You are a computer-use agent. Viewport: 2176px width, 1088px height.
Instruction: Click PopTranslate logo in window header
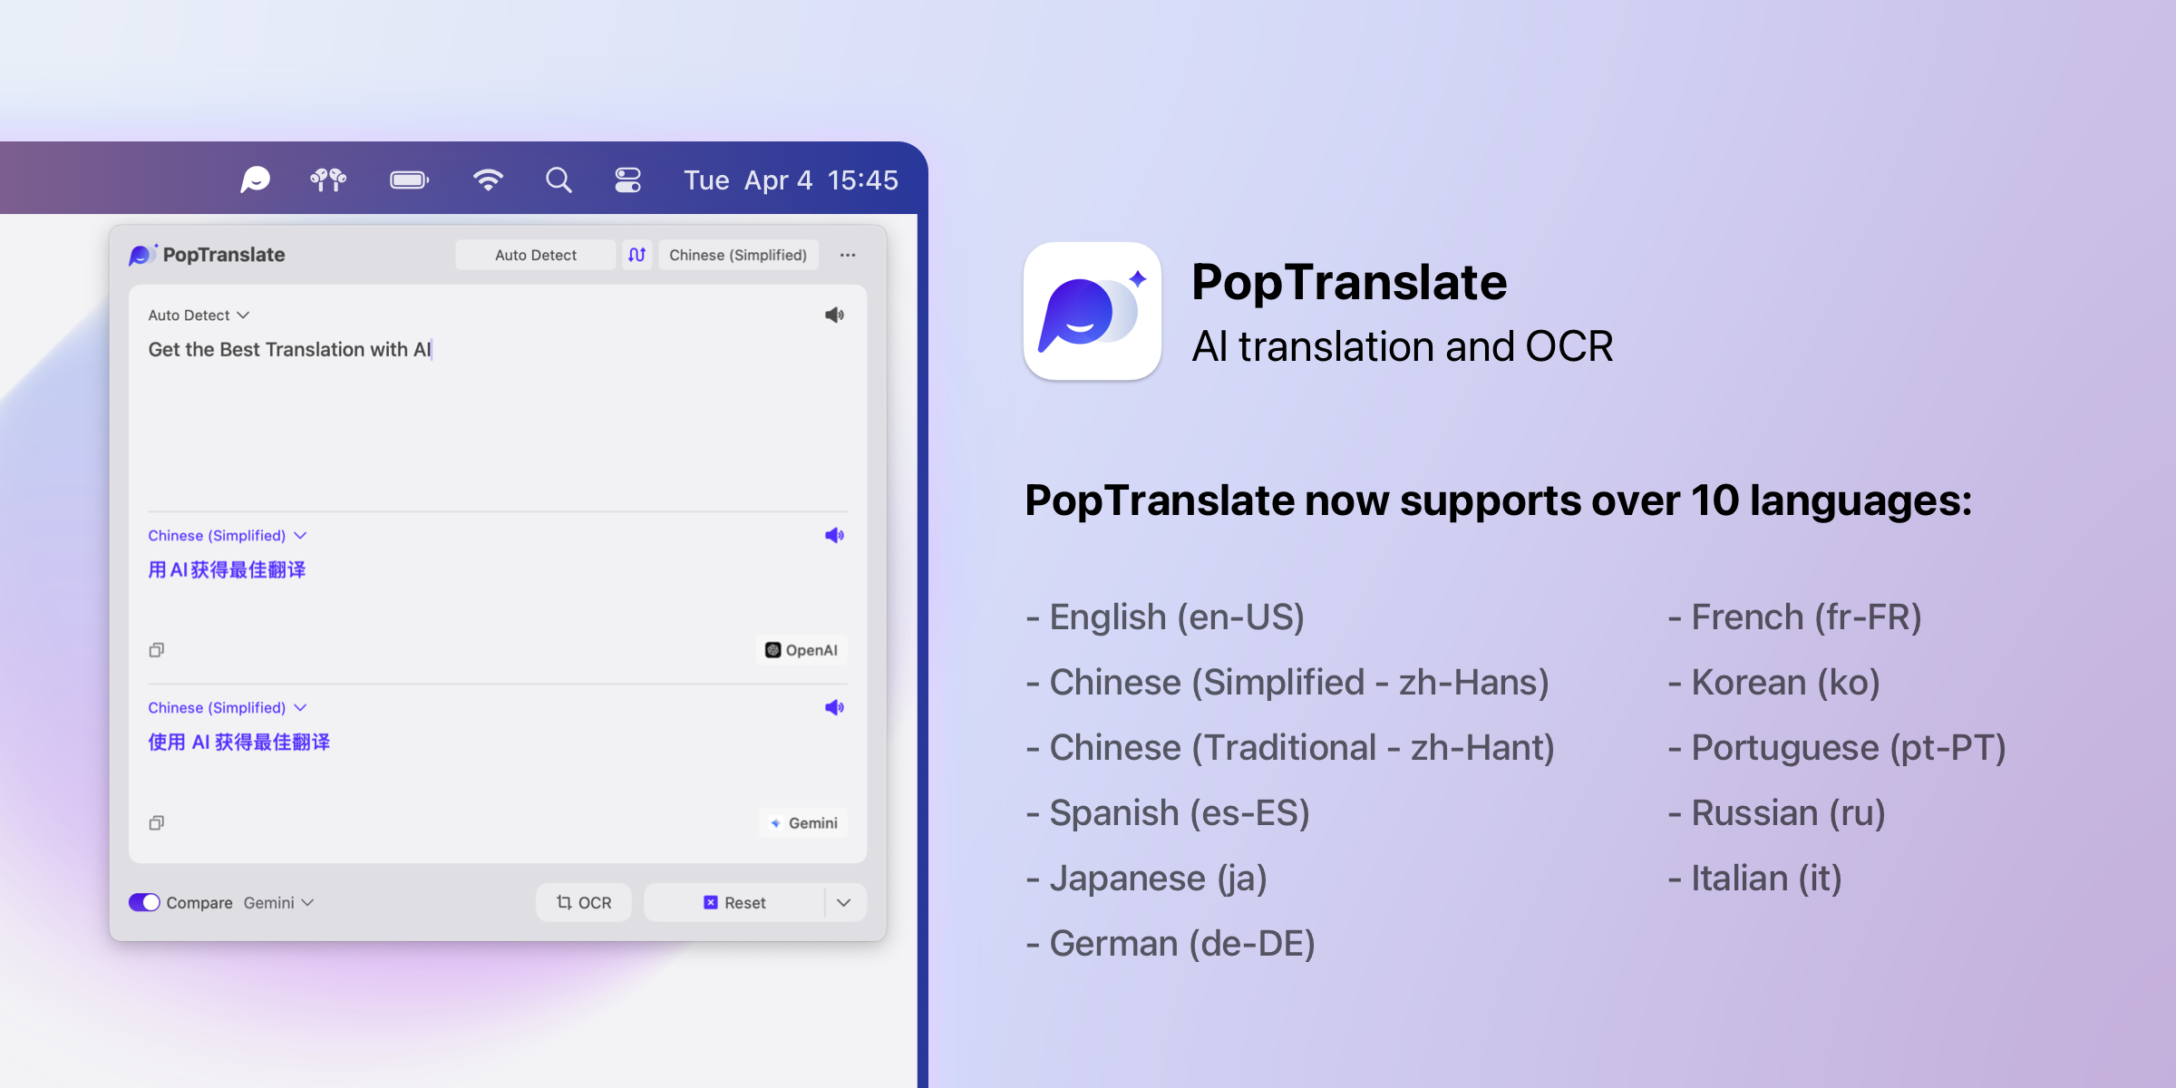(207, 255)
